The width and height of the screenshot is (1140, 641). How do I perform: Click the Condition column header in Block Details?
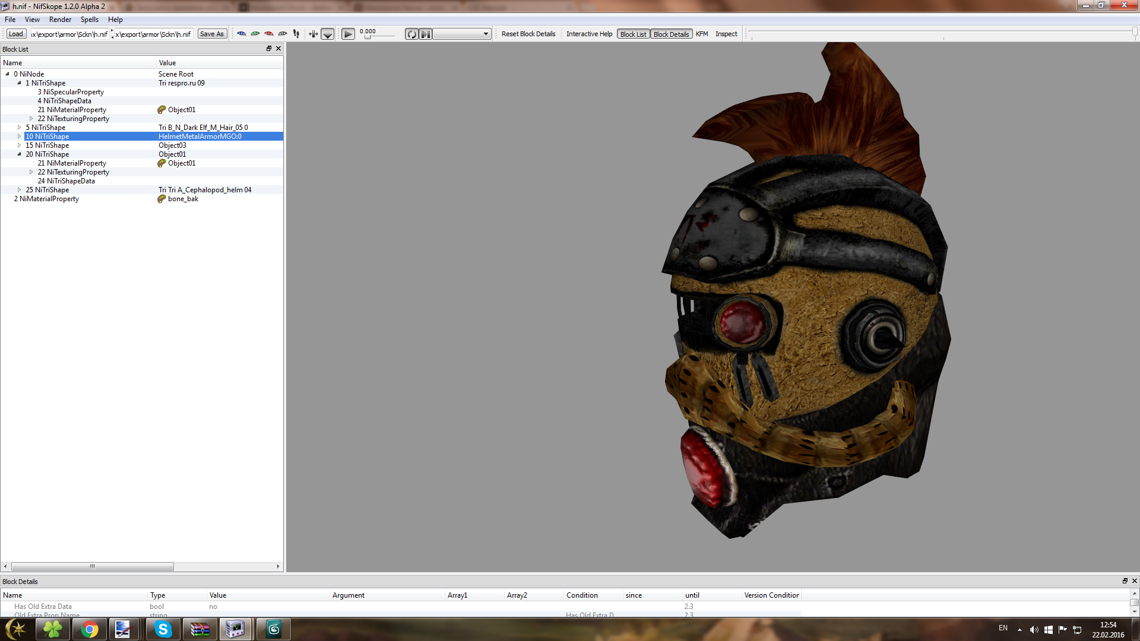(593, 595)
